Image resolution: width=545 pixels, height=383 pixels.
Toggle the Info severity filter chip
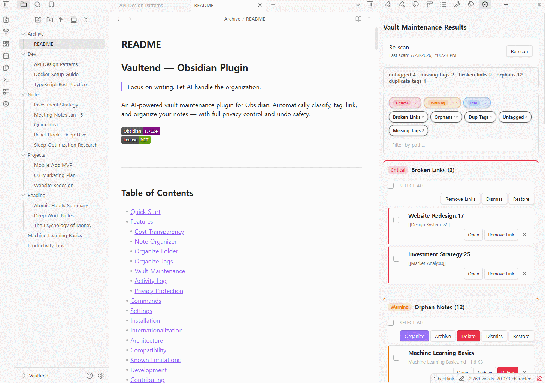[477, 103]
